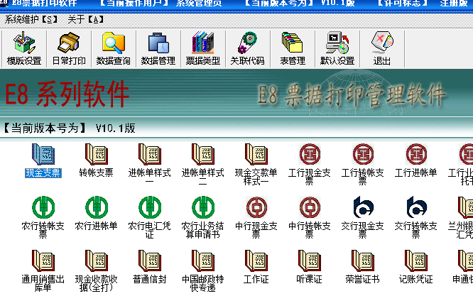Viewport: 473px width, 296px height.
Task: Select 普通信封 envelope template icon
Action: point(150,261)
